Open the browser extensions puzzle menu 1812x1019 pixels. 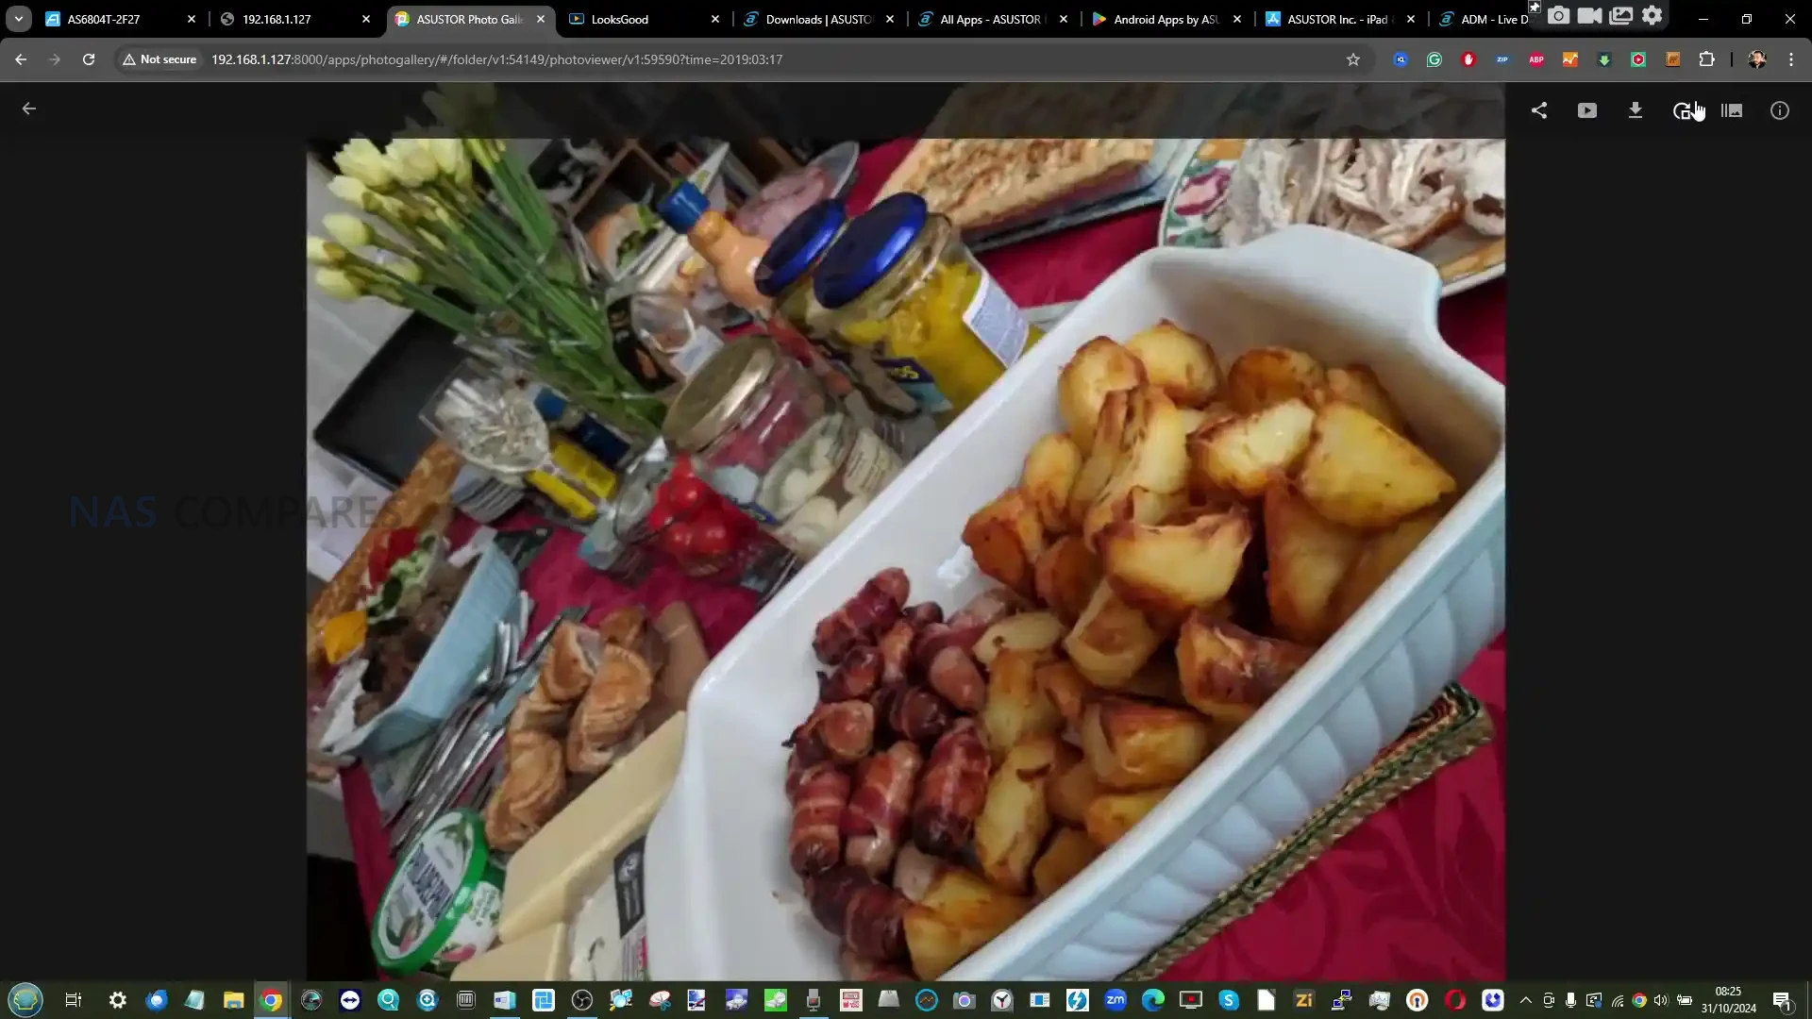[x=1706, y=59]
